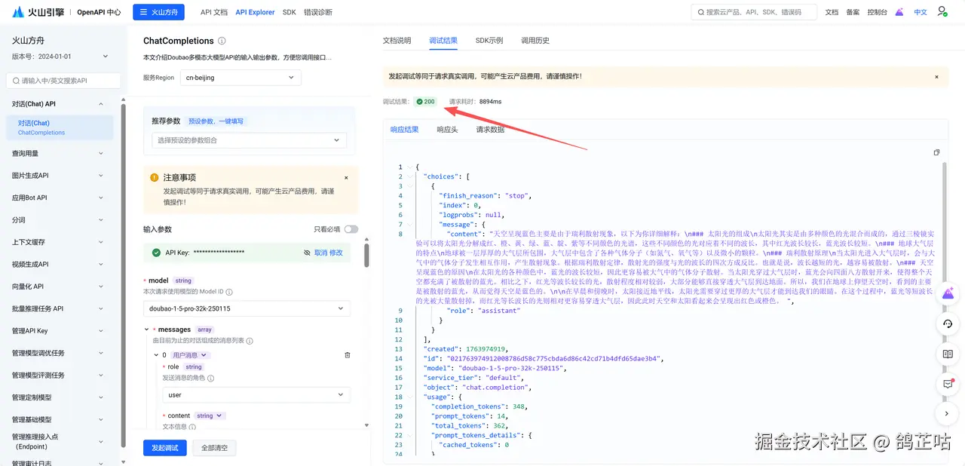Open the API 文档 top menu
Viewport: 965px width, 466px height.
click(214, 12)
